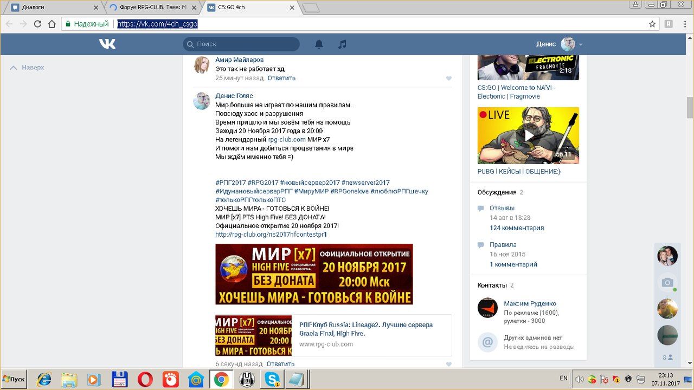
Task: Open the РПГ-Клуб Russia link preview title
Action: click(366, 329)
